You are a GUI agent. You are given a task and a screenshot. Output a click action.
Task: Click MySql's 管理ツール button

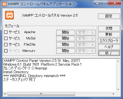pyautogui.click(x=86, y=39)
